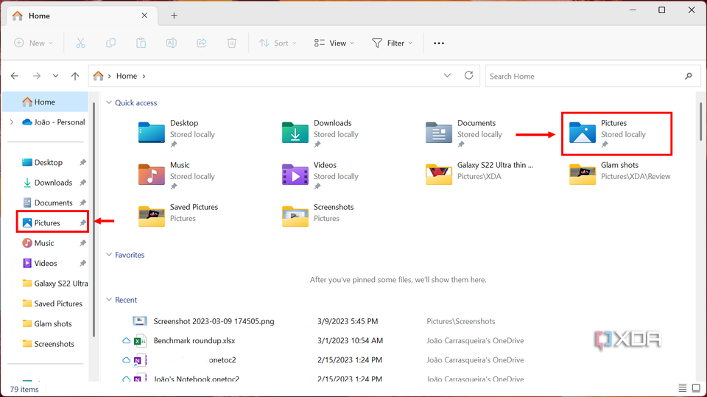Select Benchmark roundup.xlsx recent file
Screen dimensions: 707x397
pos(194,340)
